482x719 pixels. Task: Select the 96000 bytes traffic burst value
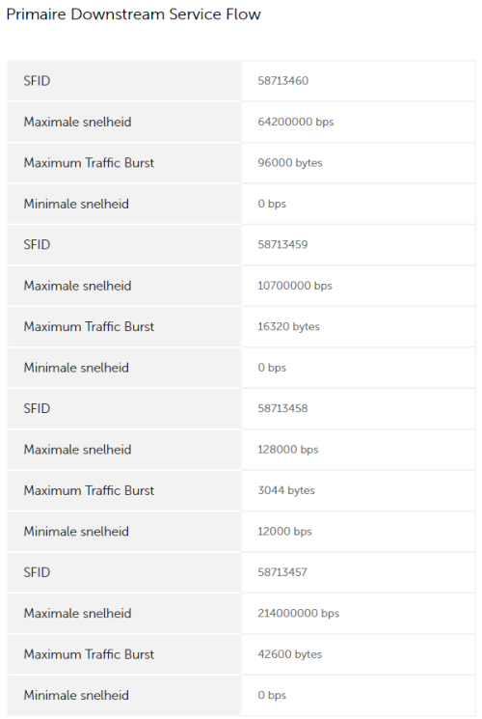(290, 163)
